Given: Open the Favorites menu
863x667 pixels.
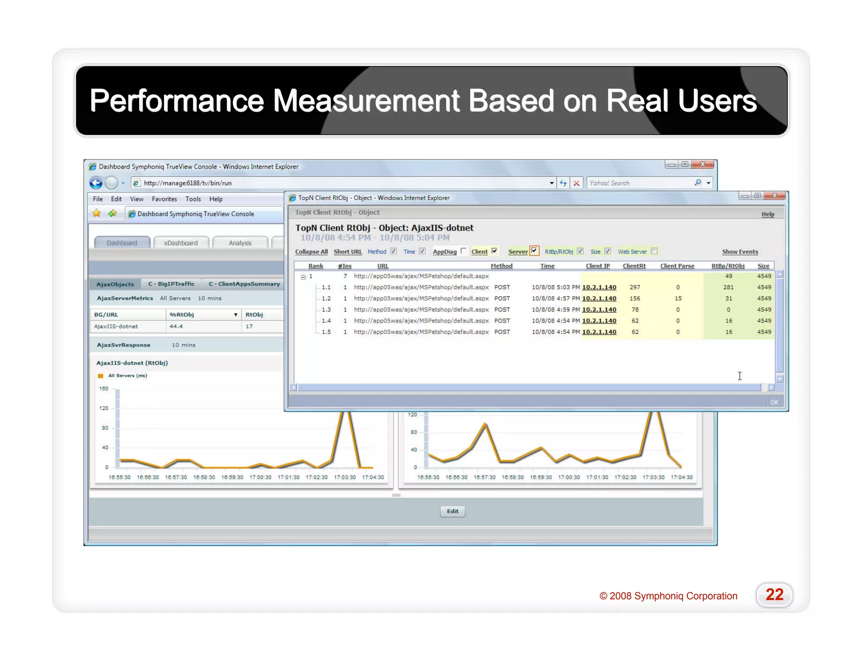Looking at the screenshot, I should (164, 199).
